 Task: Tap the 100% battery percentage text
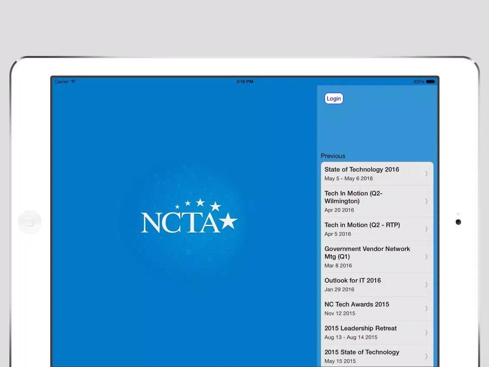click(x=419, y=81)
